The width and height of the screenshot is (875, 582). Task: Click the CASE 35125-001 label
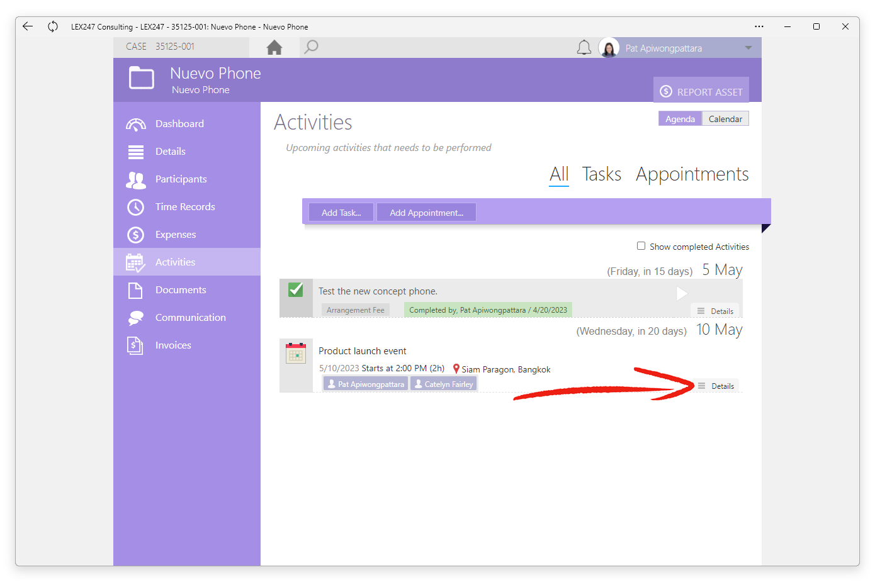[161, 47]
